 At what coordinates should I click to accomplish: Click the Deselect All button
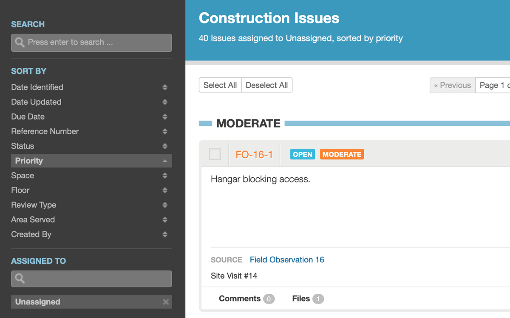point(267,85)
